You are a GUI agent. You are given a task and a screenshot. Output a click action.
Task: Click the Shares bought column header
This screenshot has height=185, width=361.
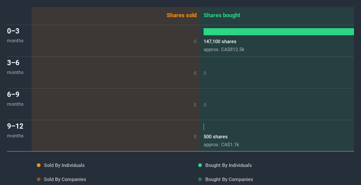pyautogui.click(x=222, y=15)
